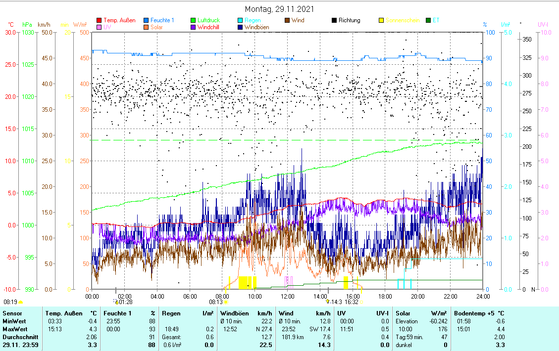Screen dimensions: 559x351
Task: Click the Solar maximum value 176
Action: coord(443,329)
